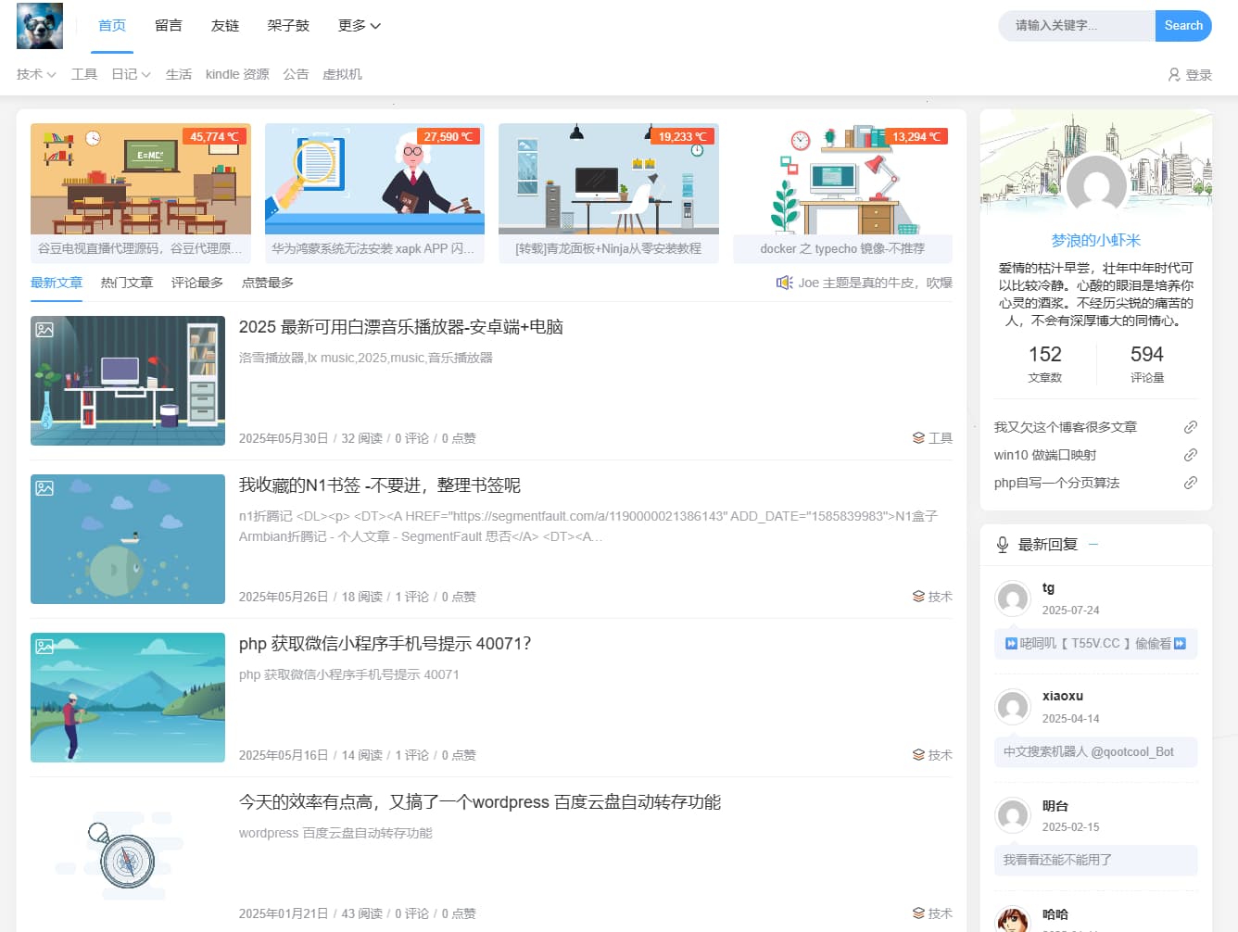The width and height of the screenshot is (1238, 932).
Task: Click the link icon beside win10 做端口映射
Action: (1190, 455)
